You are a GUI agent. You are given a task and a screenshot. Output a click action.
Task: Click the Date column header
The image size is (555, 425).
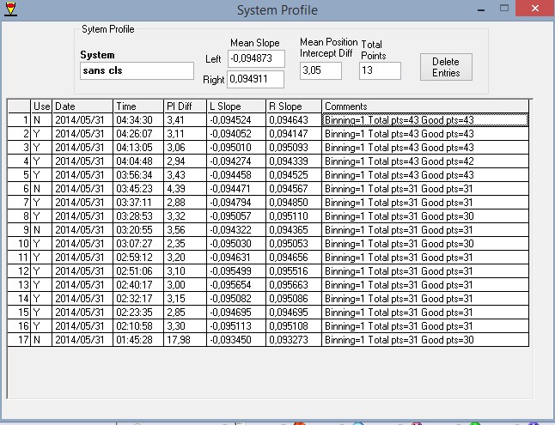point(82,106)
